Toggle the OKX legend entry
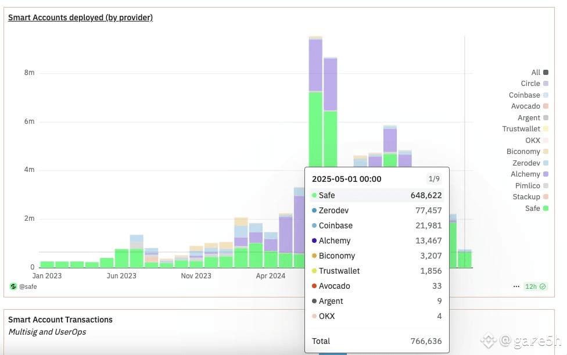This screenshot has width=567, height=355. (537, 140)
